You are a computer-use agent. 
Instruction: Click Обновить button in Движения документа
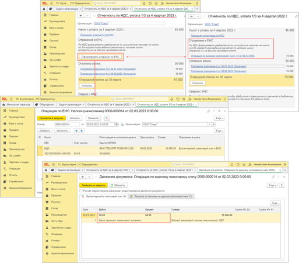tap(118, 185)
